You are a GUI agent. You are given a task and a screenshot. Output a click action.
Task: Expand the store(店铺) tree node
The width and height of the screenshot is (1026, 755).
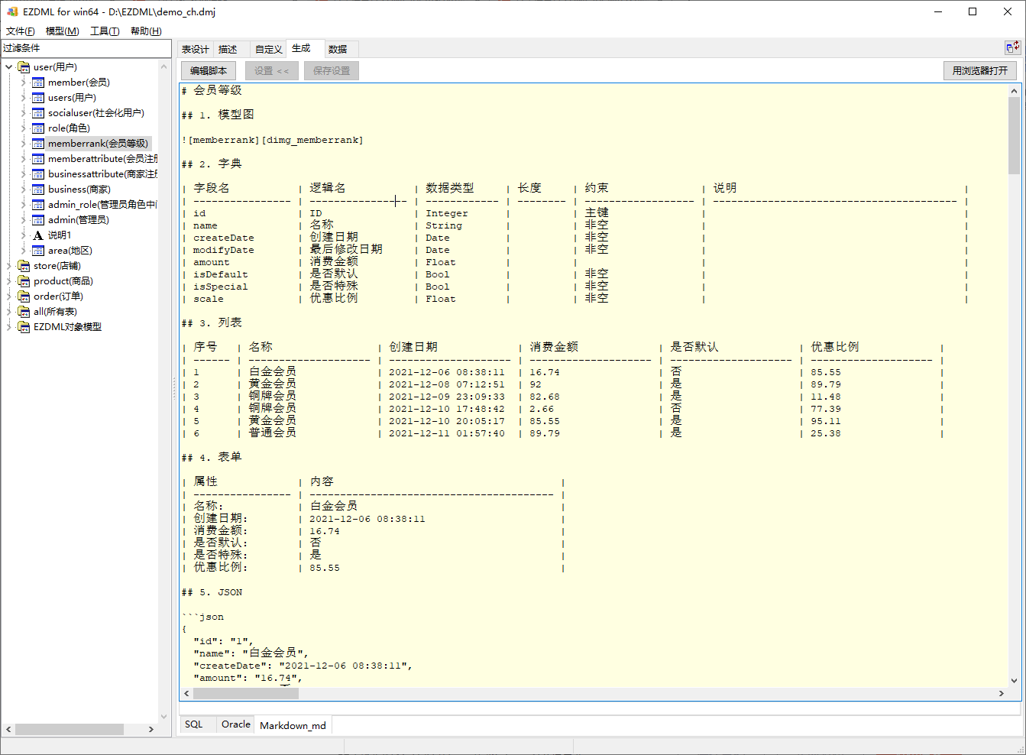pyautogui.click(x=9, y=266)
